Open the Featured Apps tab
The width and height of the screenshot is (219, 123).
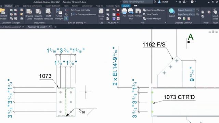click(x=113, y=6)
